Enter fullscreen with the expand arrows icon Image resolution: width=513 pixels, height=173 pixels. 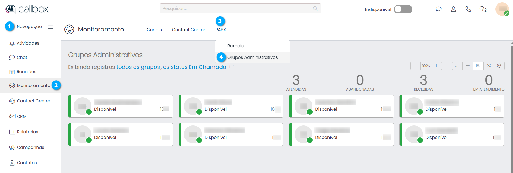pyautogui.click(x=489, y=66)
